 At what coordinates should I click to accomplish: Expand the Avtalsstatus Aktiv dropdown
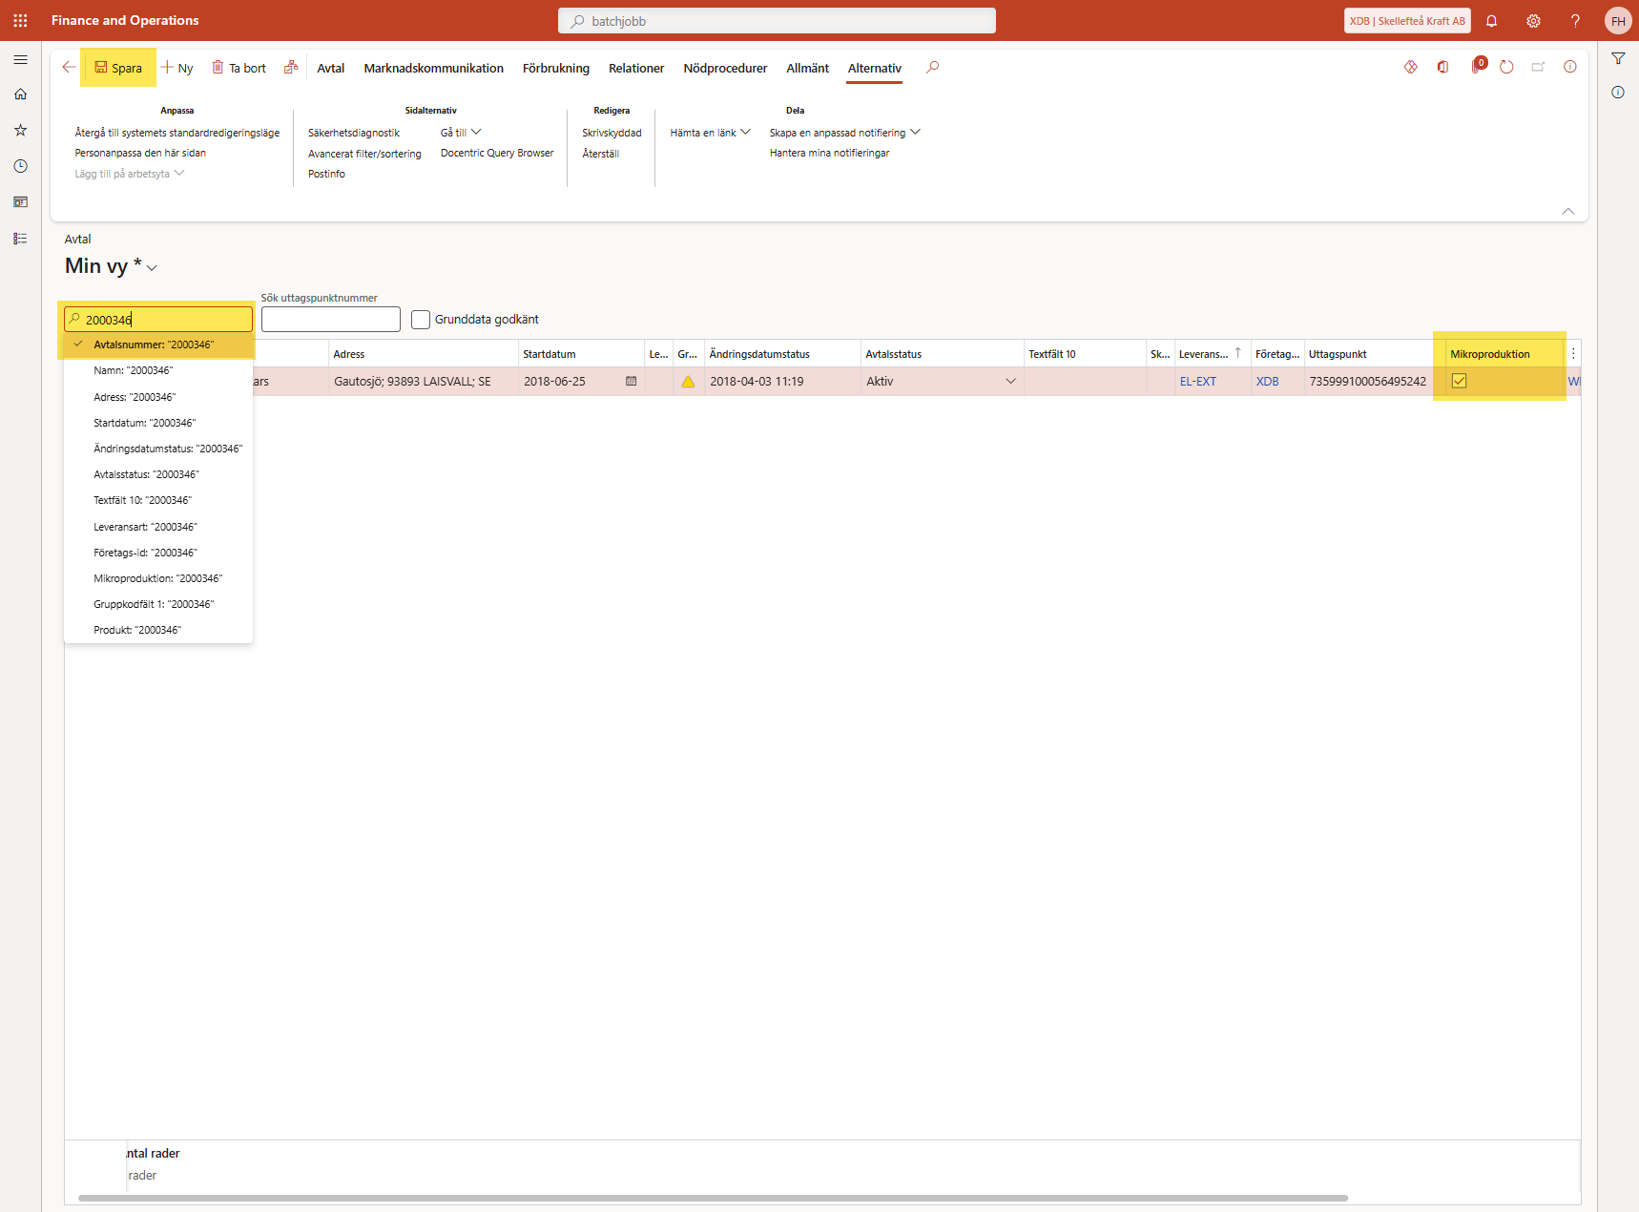pos(1010,381)
